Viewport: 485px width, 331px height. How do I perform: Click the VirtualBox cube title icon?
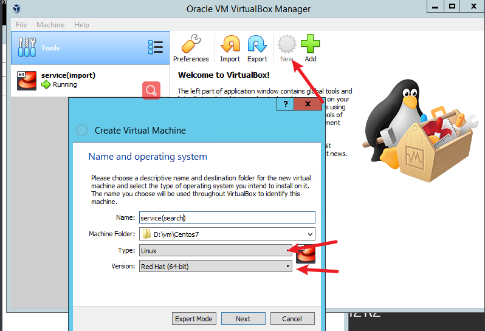coord(16,9)
